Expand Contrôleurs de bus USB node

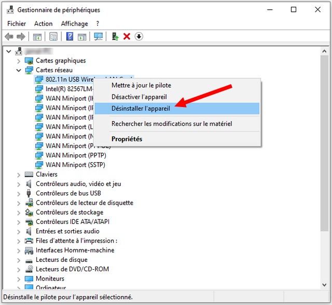coord(19,193)
